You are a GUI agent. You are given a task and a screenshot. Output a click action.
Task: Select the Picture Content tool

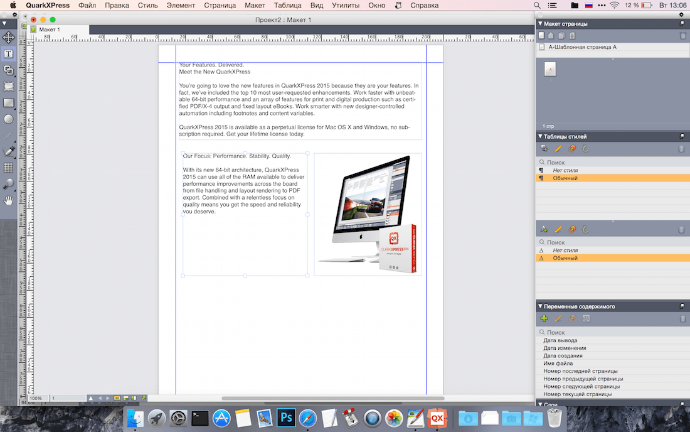pyautogui.click(x=8, y=86)
